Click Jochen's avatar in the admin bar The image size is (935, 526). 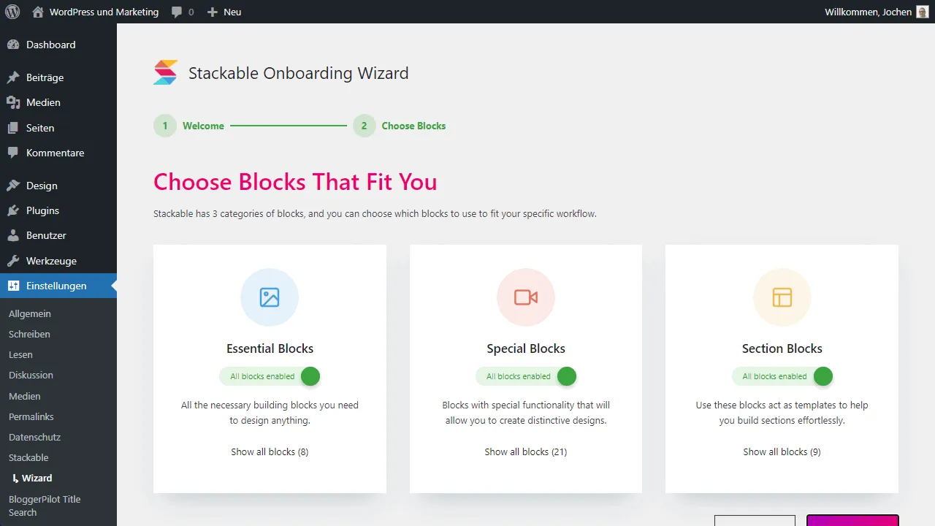(x=923, y=12)
